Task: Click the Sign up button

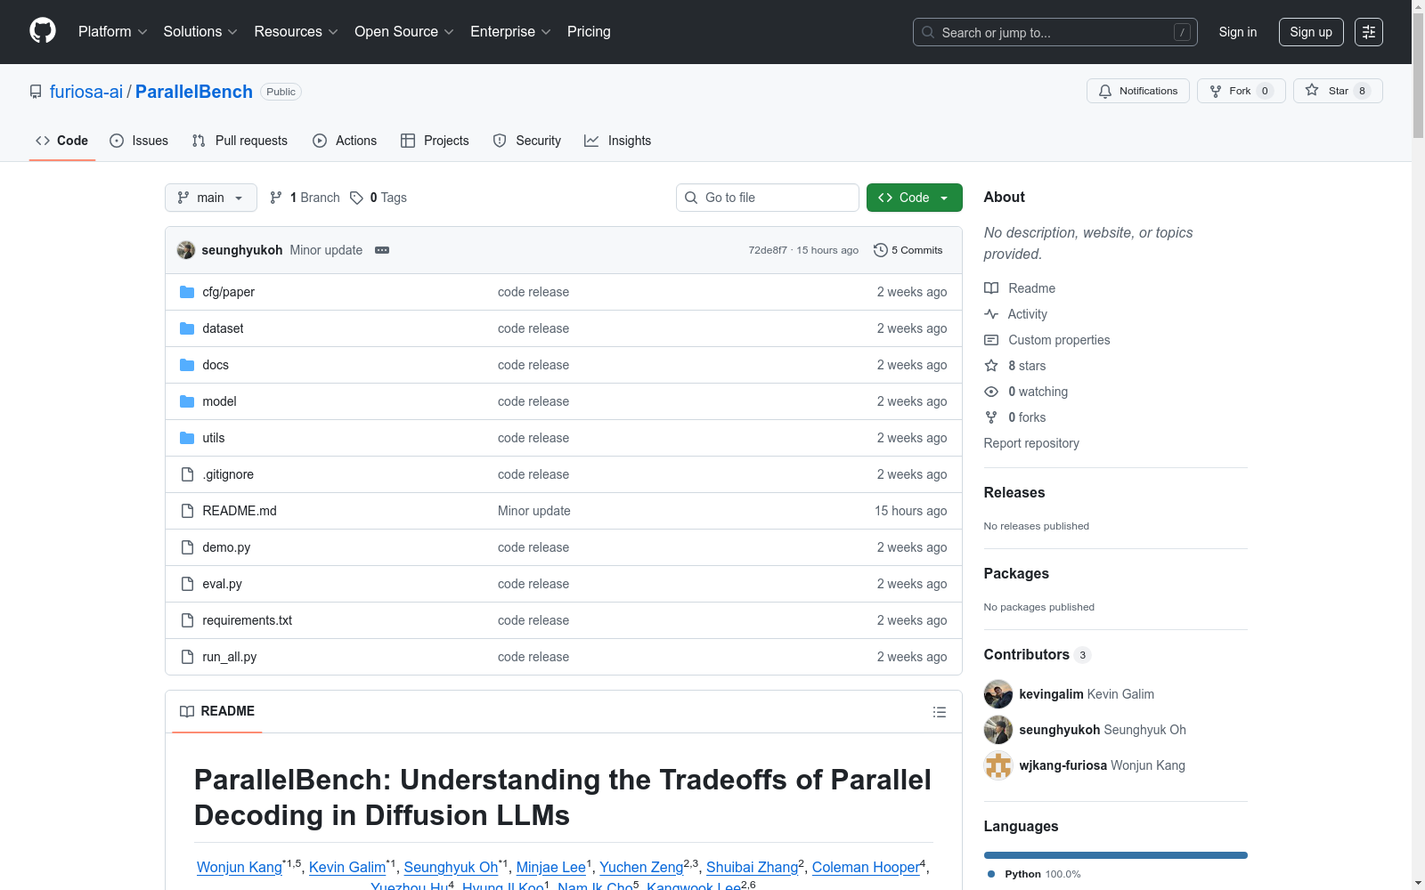Action: [1311, 32]
